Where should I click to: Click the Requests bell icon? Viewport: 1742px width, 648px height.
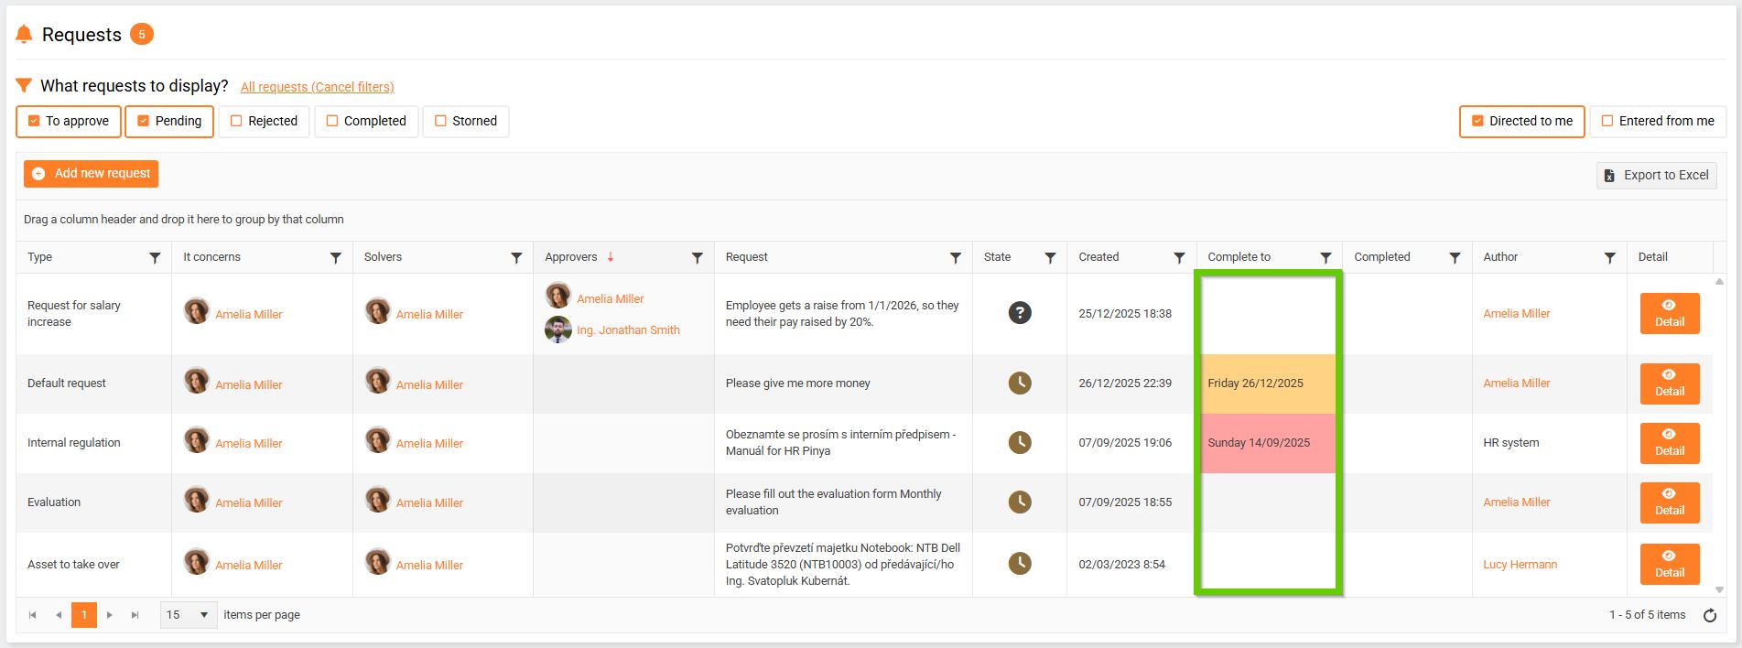point(24,35)
